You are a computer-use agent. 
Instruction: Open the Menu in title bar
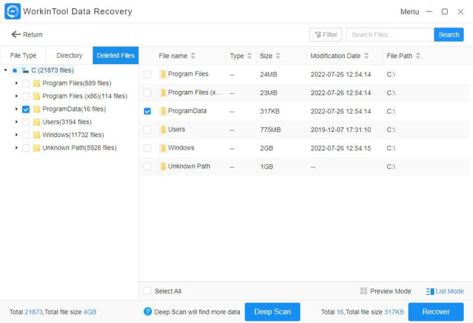(409, 12)
